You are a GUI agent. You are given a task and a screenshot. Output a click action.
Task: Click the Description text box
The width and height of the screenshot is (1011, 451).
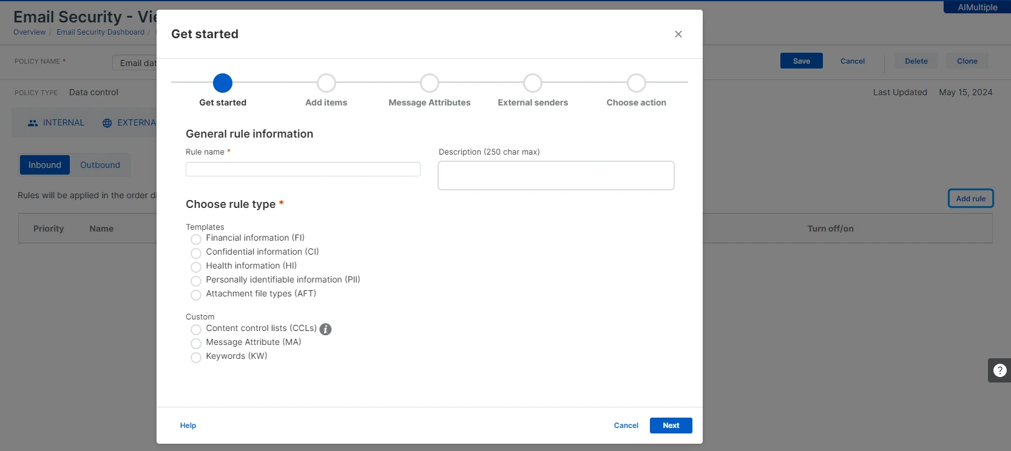point(556,175)
